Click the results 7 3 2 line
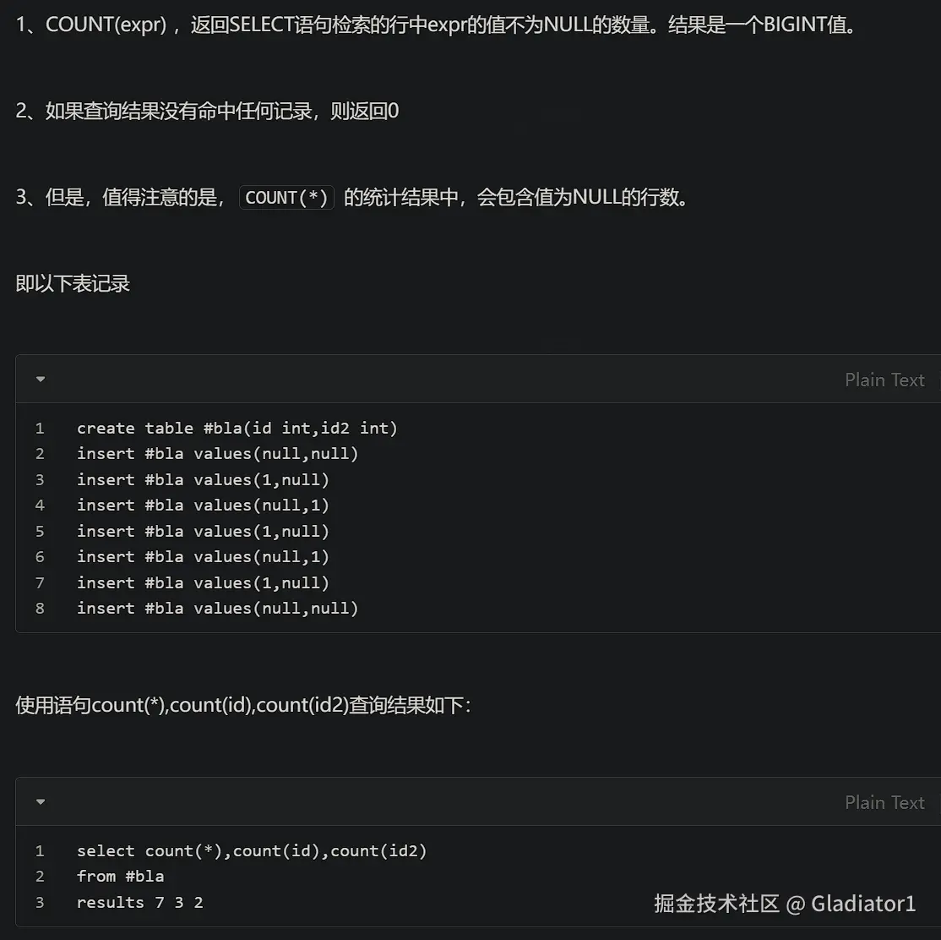This screenshot has height=940, width=941. coord(140,902)
